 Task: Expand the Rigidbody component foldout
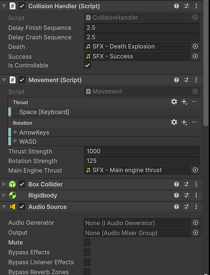(4, 195)
